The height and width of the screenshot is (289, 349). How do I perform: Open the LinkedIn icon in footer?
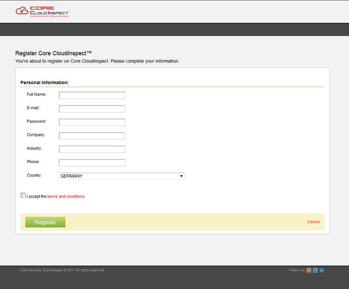tap(322, 270)
